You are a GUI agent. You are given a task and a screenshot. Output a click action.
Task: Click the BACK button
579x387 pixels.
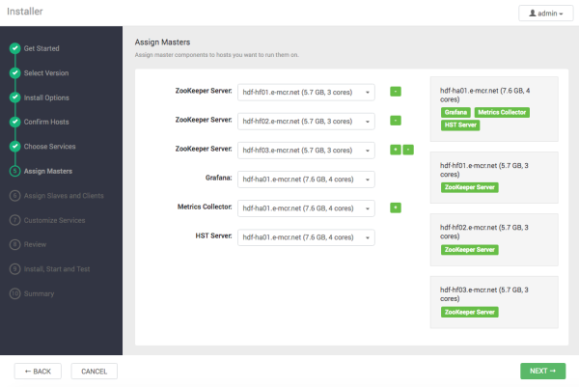(38, 371)
